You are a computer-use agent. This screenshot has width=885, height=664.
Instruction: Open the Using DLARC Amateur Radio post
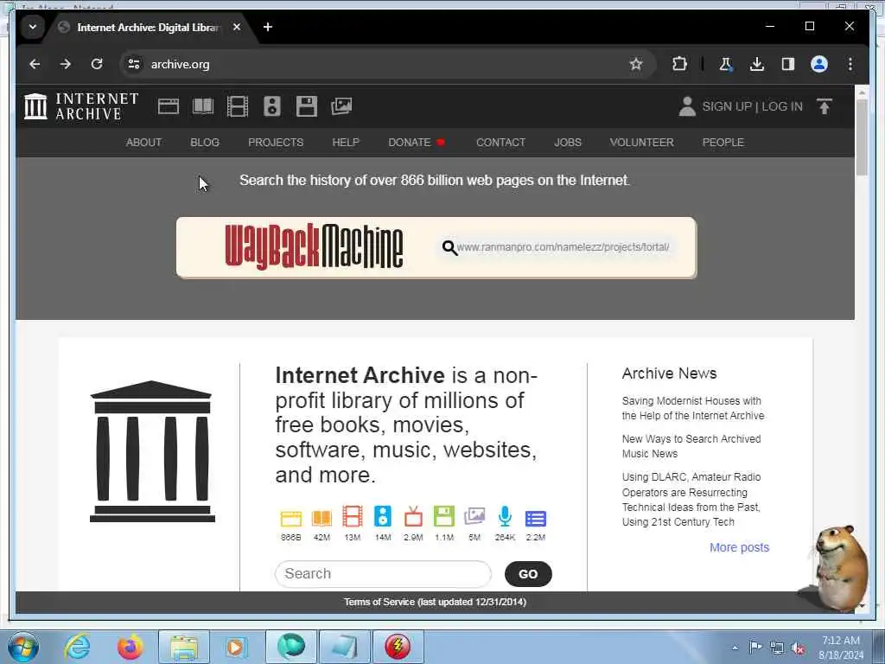pos(691,499)
